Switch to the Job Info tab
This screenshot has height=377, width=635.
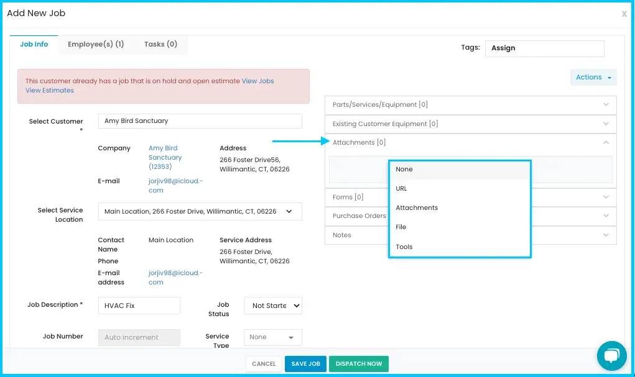[34, 45]
